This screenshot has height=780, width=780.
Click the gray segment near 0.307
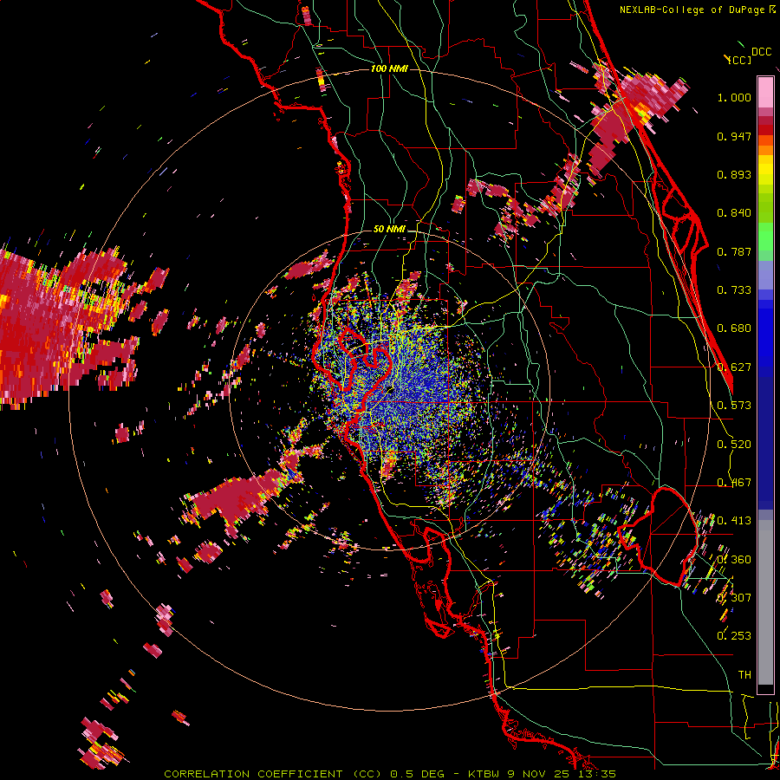pyautogui.click(x=765, y=602)
